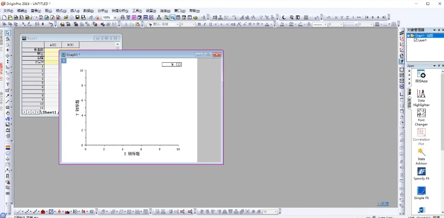
Task: Click the layer 1 icon in Graph1
Action: coord(64,61)
